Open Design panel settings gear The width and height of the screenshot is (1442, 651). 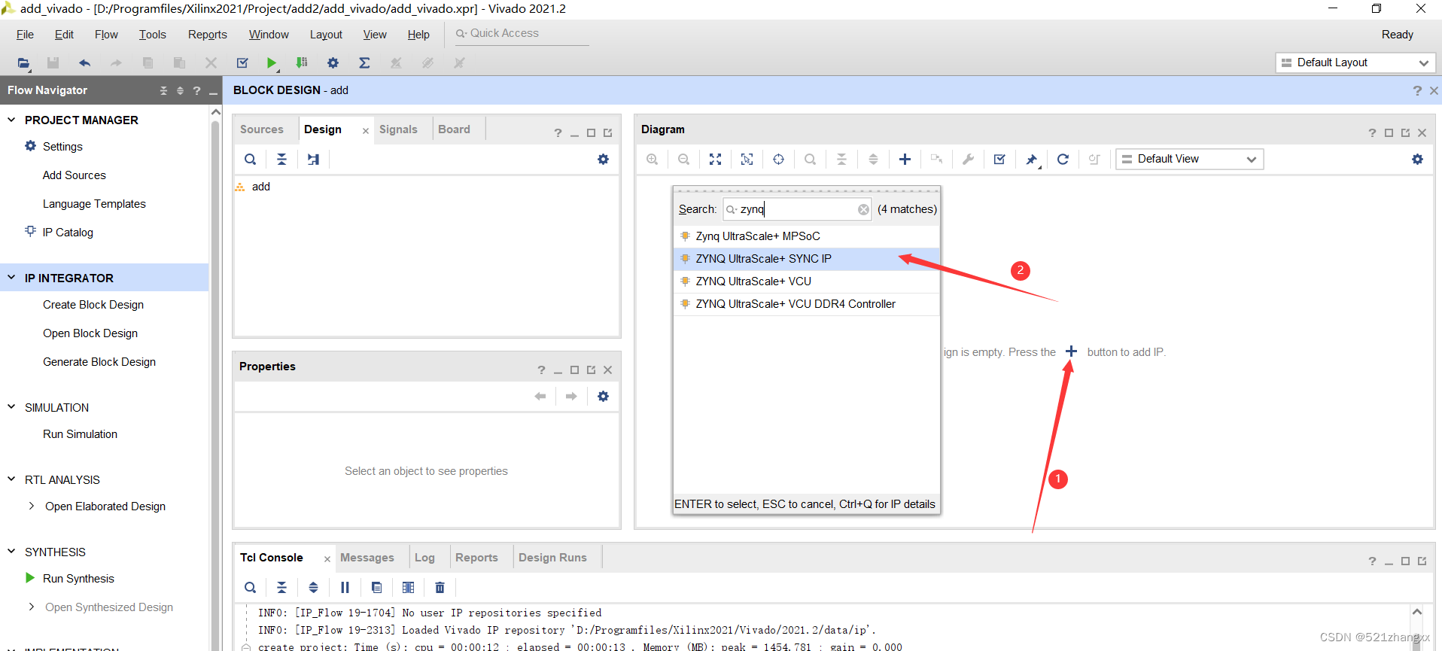tap(603, 160)
